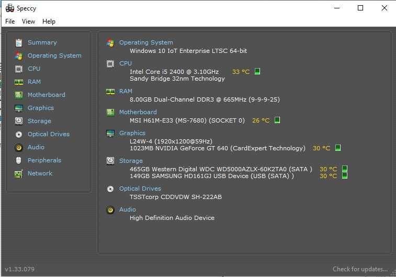
Task: Select the Summary clipboard icon in the sidebar
Action: point(19,43)
